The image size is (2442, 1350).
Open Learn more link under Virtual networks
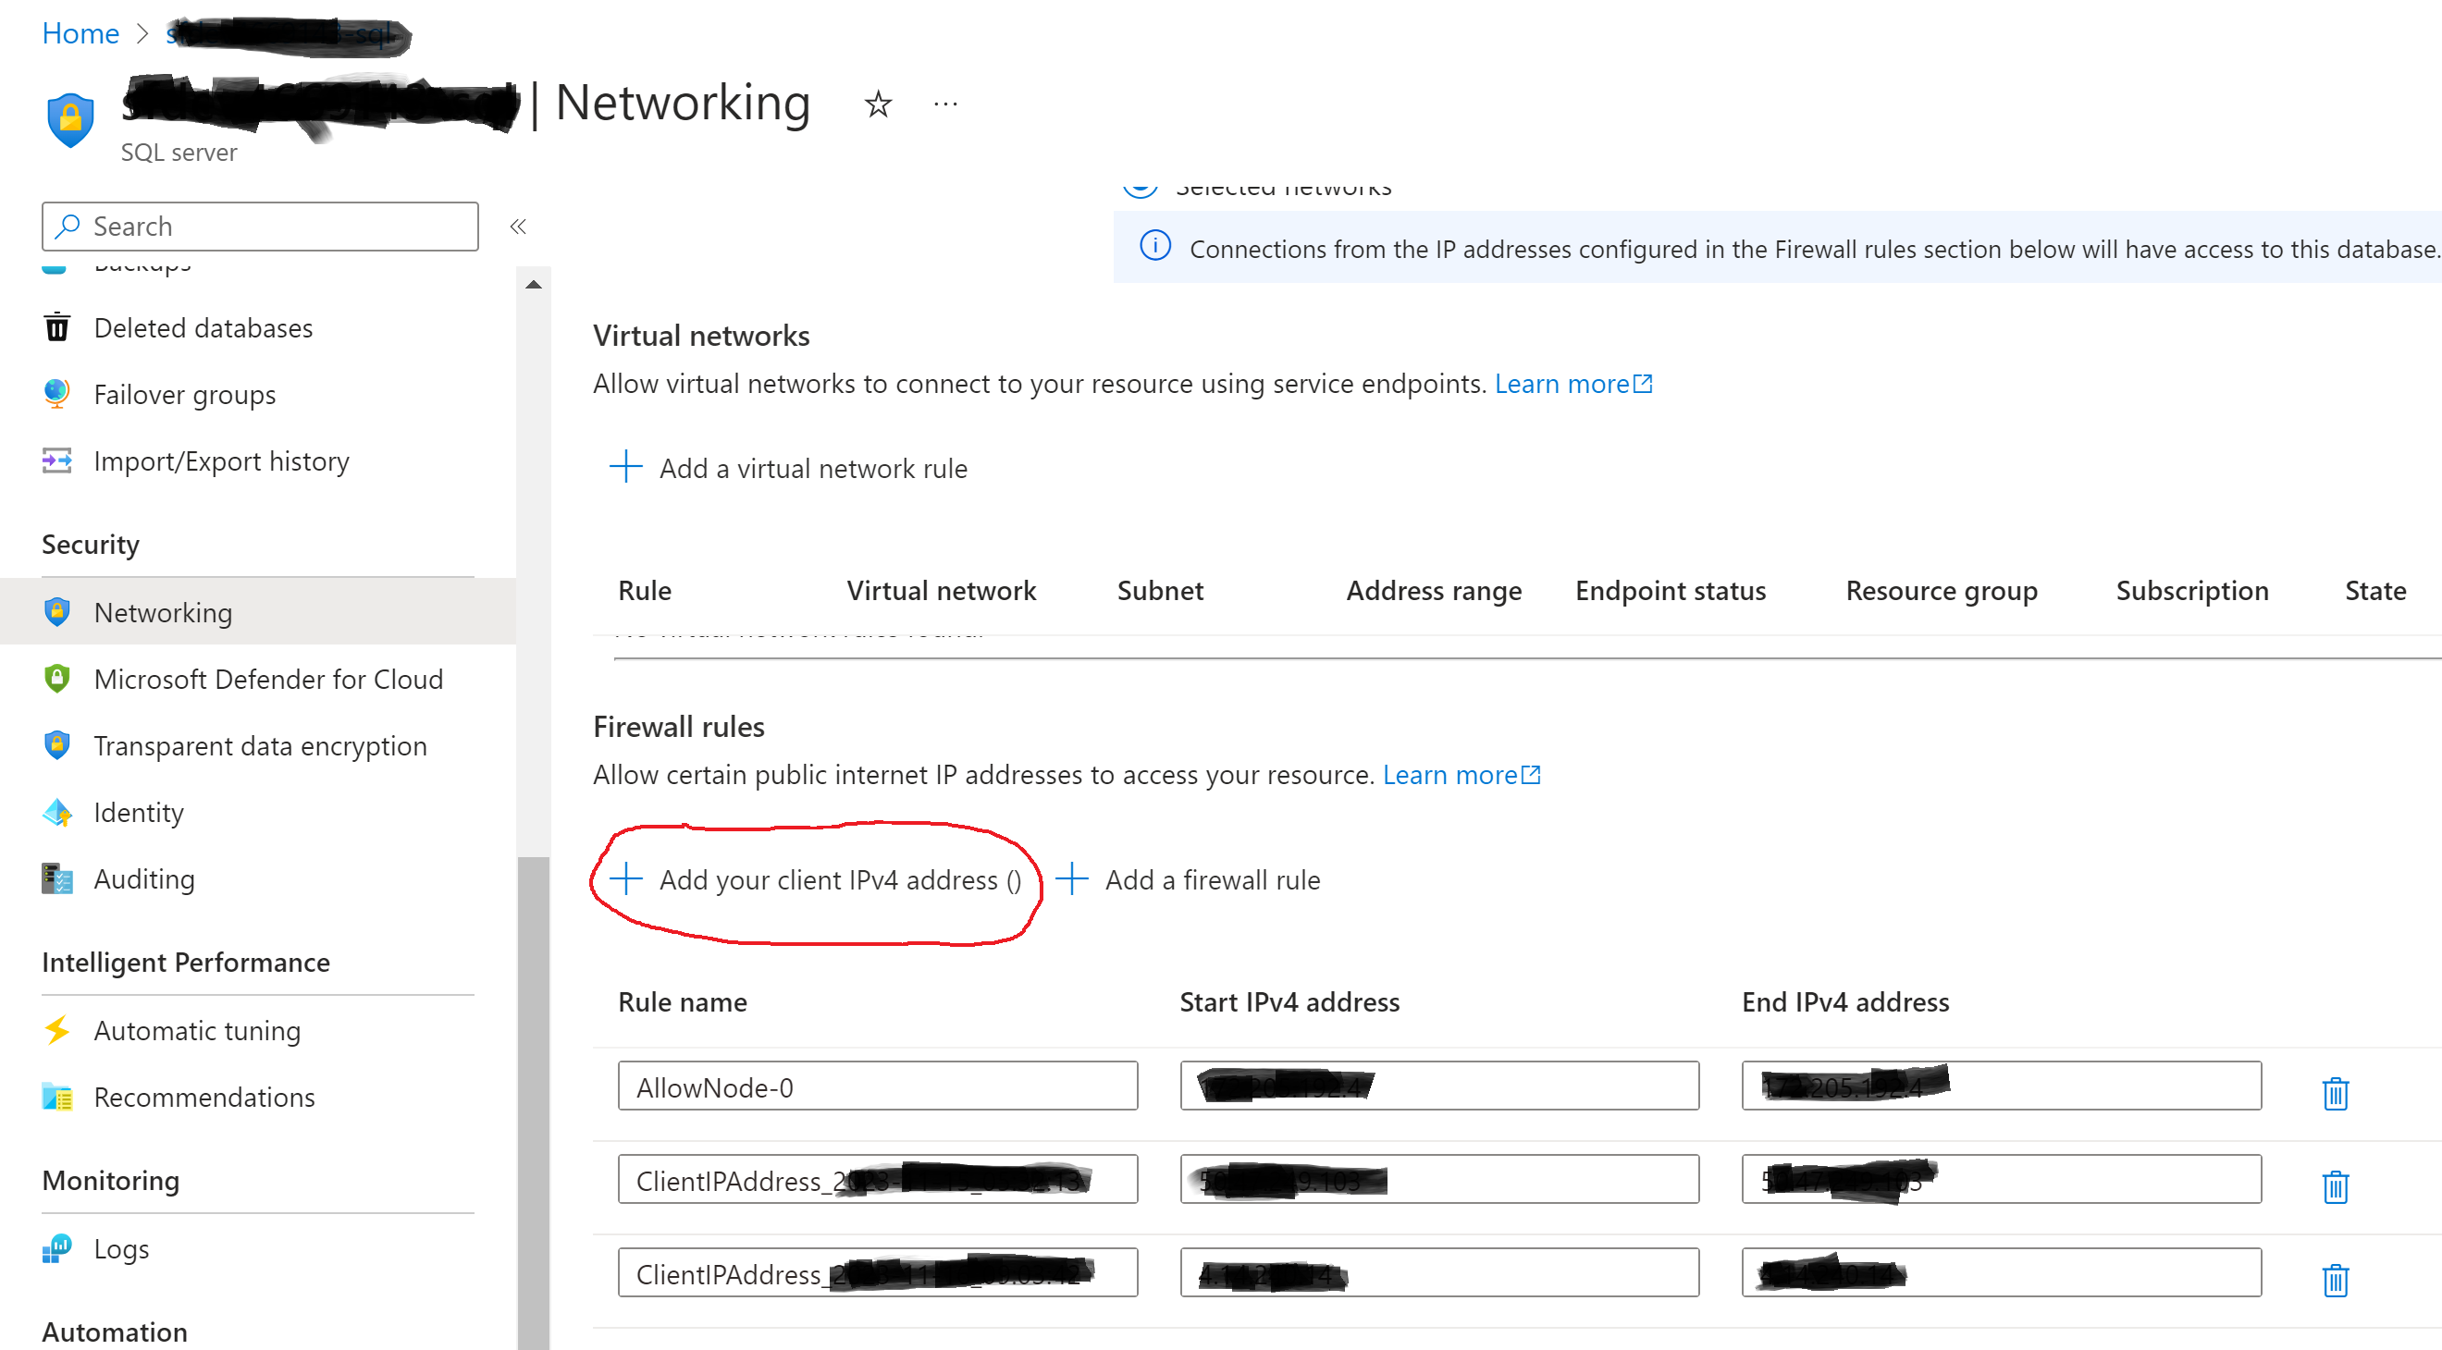1572,384
